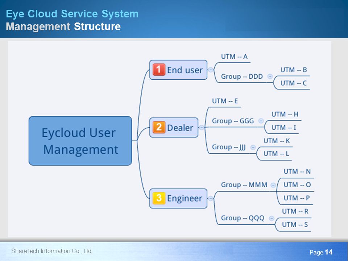Click the yellow priority 3 icon
348x261 pixels.
click(159, 198)
